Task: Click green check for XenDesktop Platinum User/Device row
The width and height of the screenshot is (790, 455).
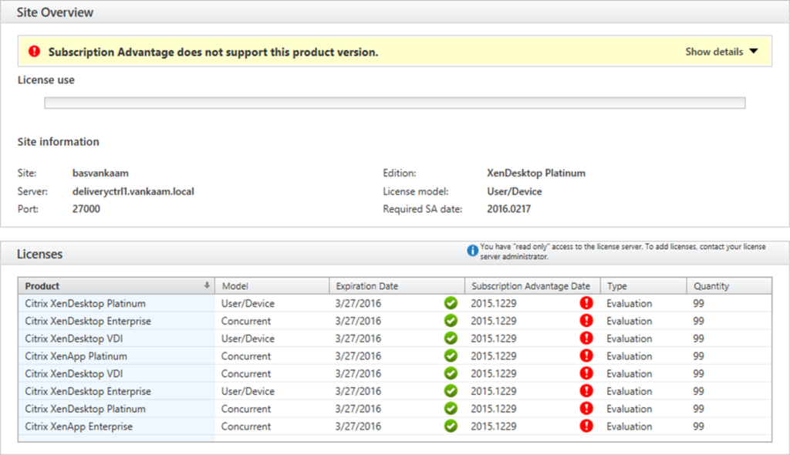Action: pyautogui.click(x=451, y=303)
